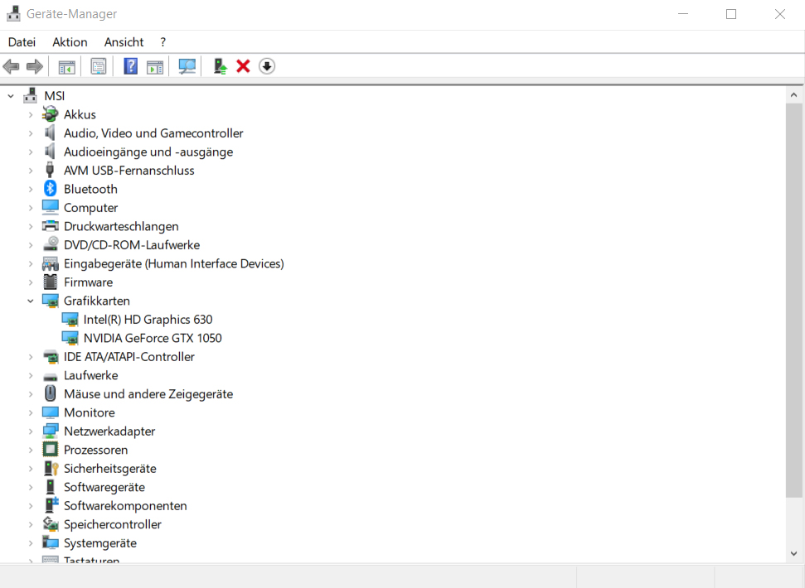Expand the Akkus category
This screenshot has height=588, width=805.
[31, 114]
